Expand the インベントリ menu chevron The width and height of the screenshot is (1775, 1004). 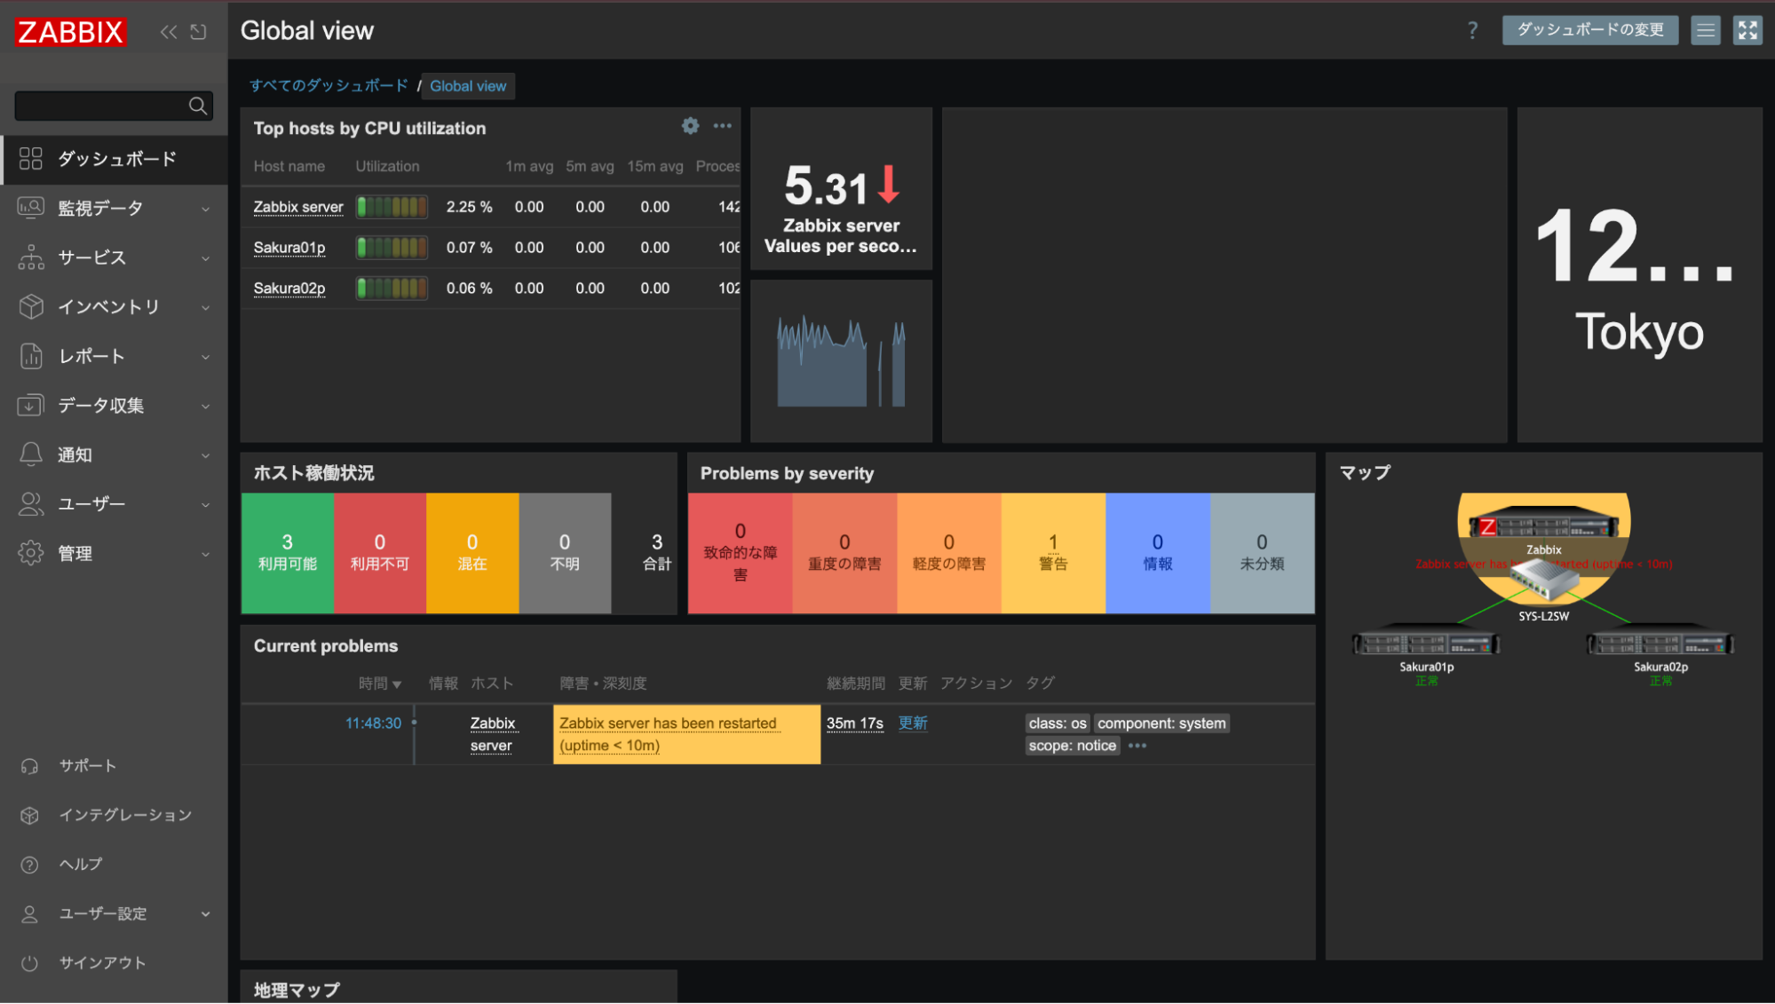pos(206,308)
